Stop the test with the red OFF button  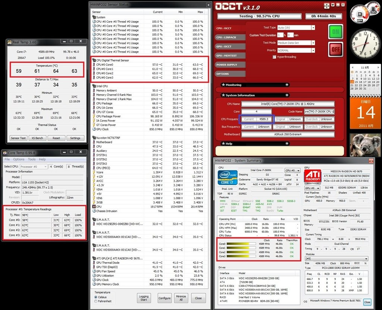point(335,50)
